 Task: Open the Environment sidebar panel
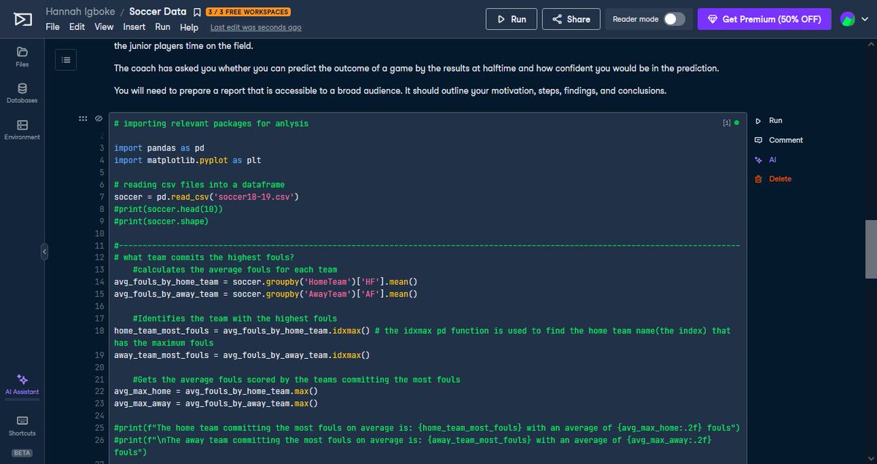[x=22, y=129]
